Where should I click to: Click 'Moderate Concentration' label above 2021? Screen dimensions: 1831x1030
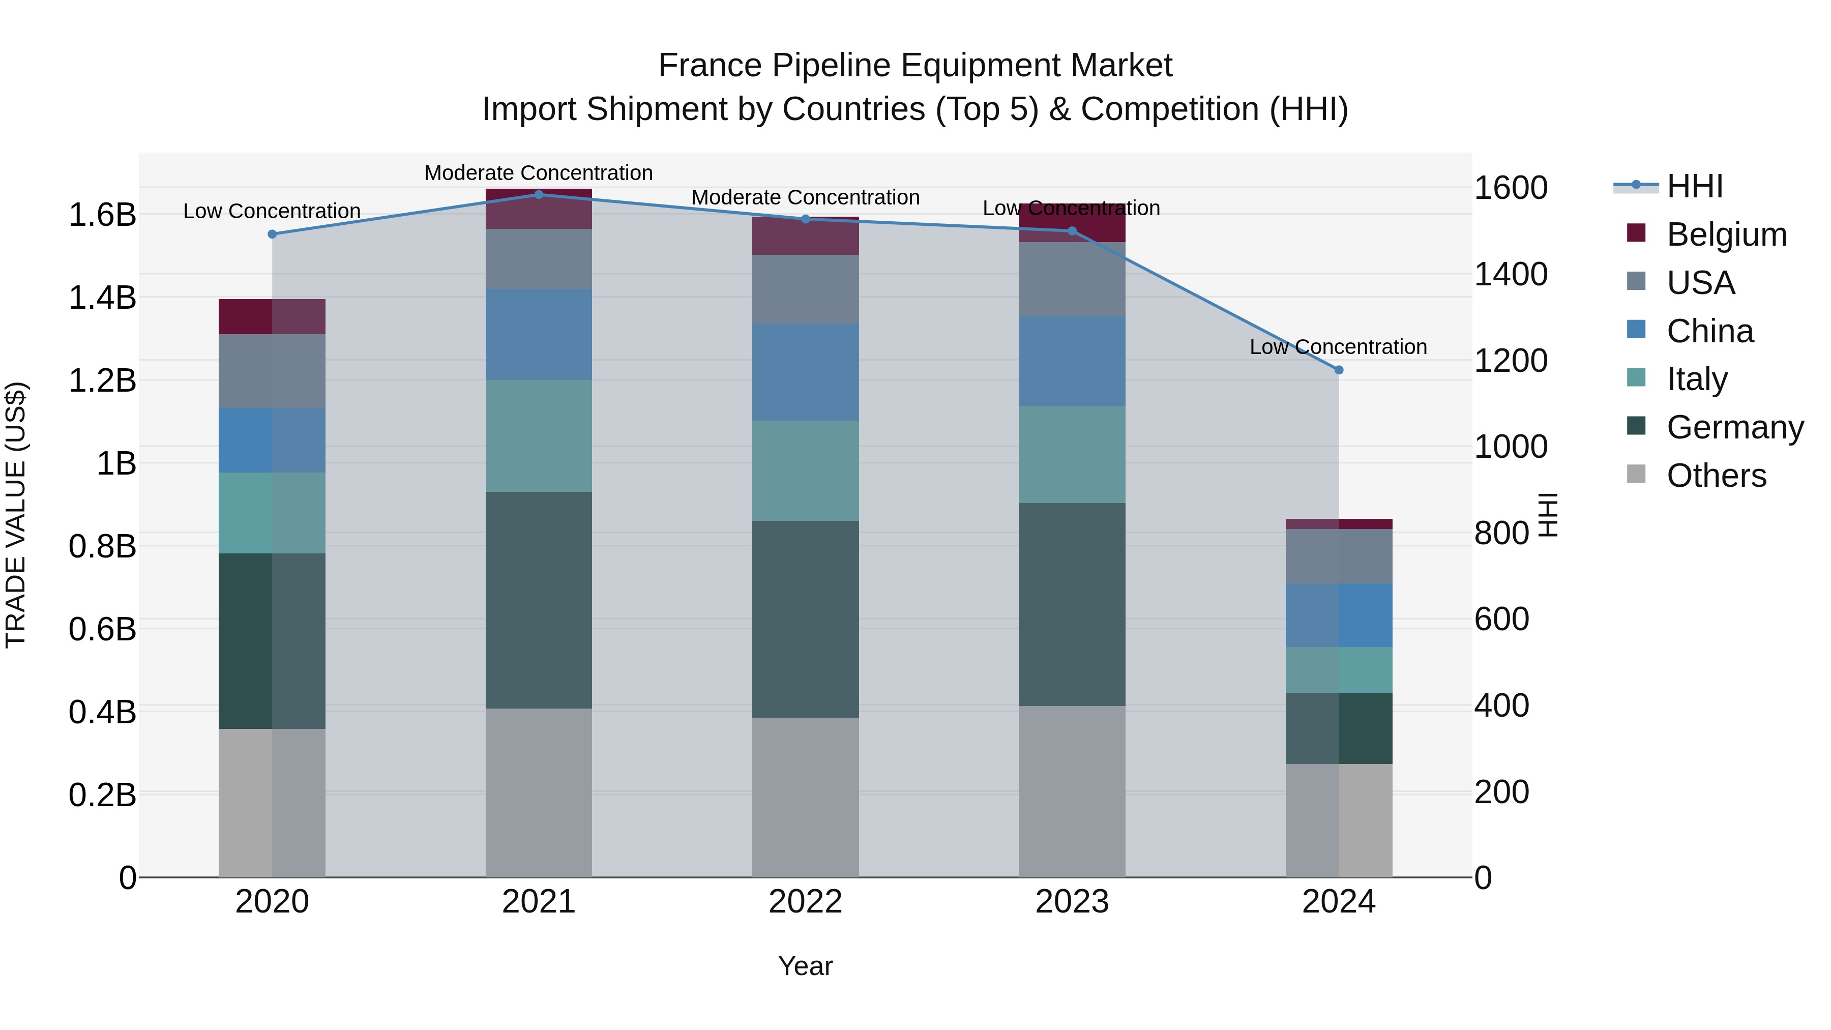tap(539, 173)
